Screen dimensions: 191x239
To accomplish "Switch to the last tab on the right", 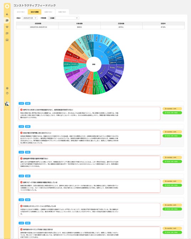I will point(62,12).
